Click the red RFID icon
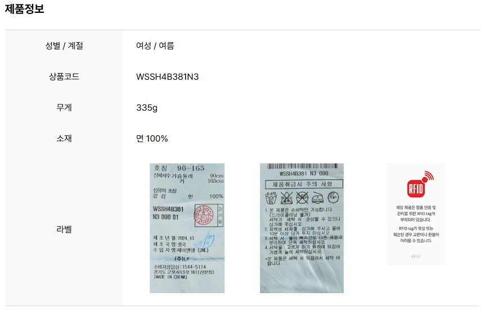Screen dimensions: 485x310 (x=420, y=184)
